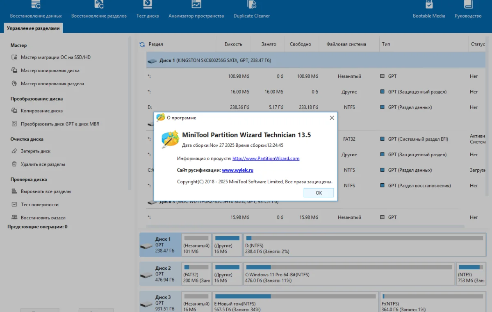This screenshot has height=312, width=492.
Task: Refresh the partition list with the refresh icon
Action: tap(142, 44)
